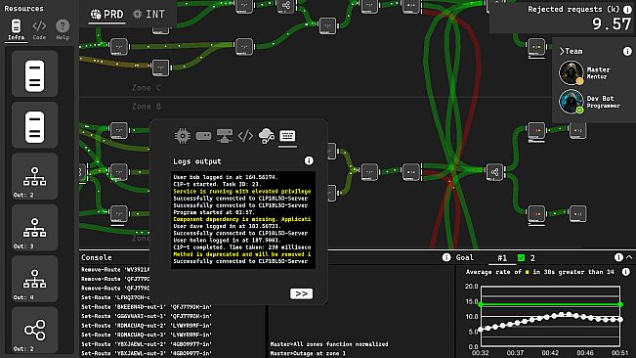Show info for Rejected requests counter
Viewport: 636px width, 358px height.
coord(627,10)
